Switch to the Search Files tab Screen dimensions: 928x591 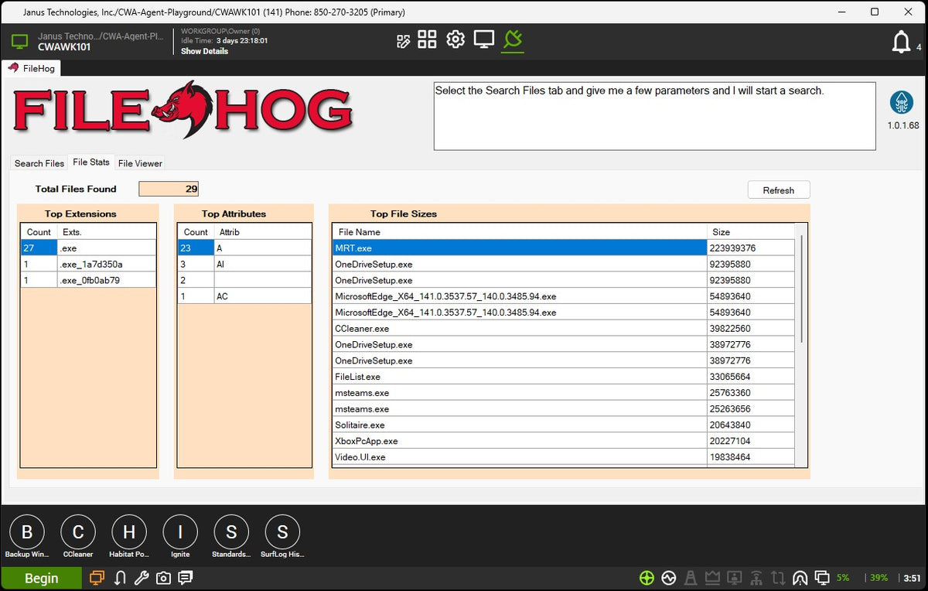39,163
